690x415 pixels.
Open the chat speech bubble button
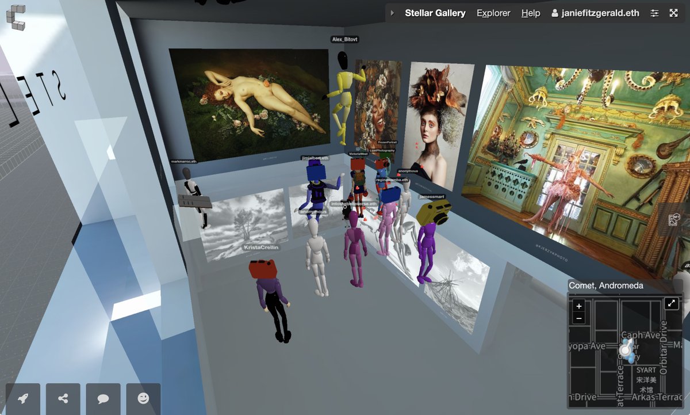[103, 398]
